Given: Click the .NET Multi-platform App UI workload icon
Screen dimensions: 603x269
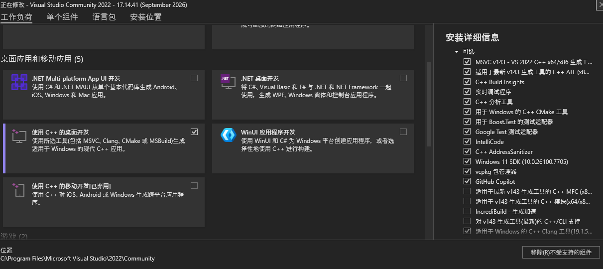Looking at the screenshot, I should point(19,82).
